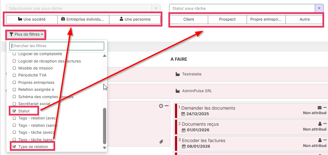This screenshot has height=155, width=328.
Task: Click the A FAIRE column header
Action: [179, 59]
